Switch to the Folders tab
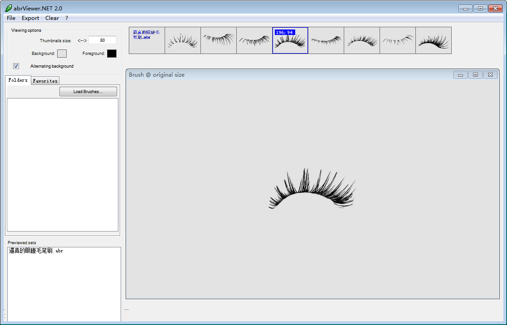This screenshot has width=507, height=325. 18,80
